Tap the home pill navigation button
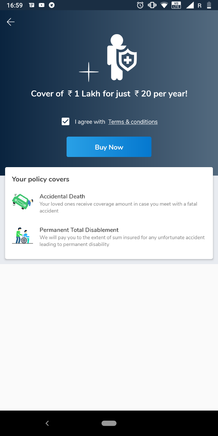The image size is (218, 436). [109, 423]
